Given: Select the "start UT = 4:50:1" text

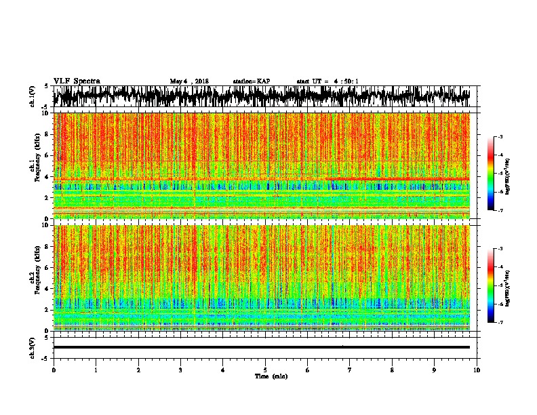Looking at the screenshot, I should 327,81.
